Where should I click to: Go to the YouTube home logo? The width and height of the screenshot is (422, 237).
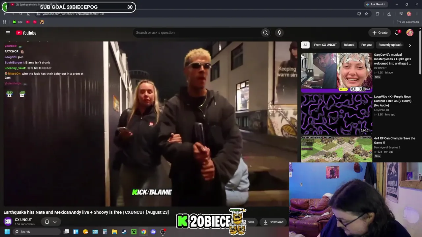pos(26,33)
